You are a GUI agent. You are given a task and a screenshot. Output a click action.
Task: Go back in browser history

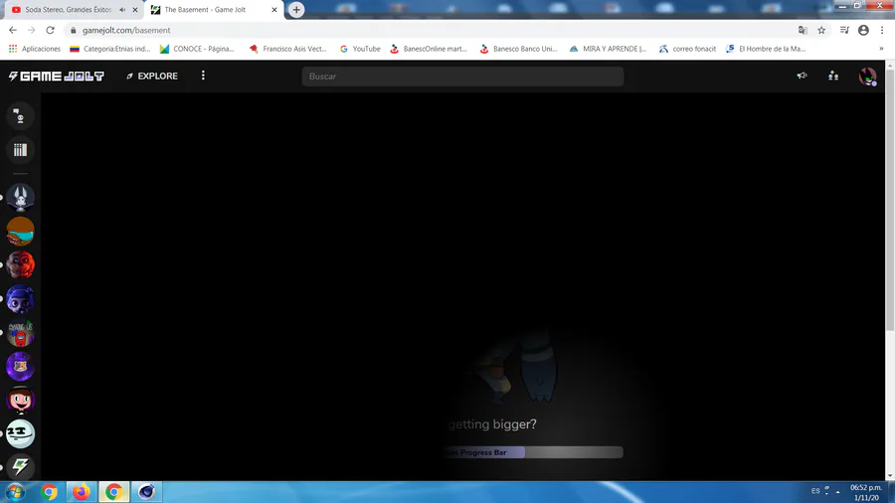pyautogui.click(x=13, y=30)
